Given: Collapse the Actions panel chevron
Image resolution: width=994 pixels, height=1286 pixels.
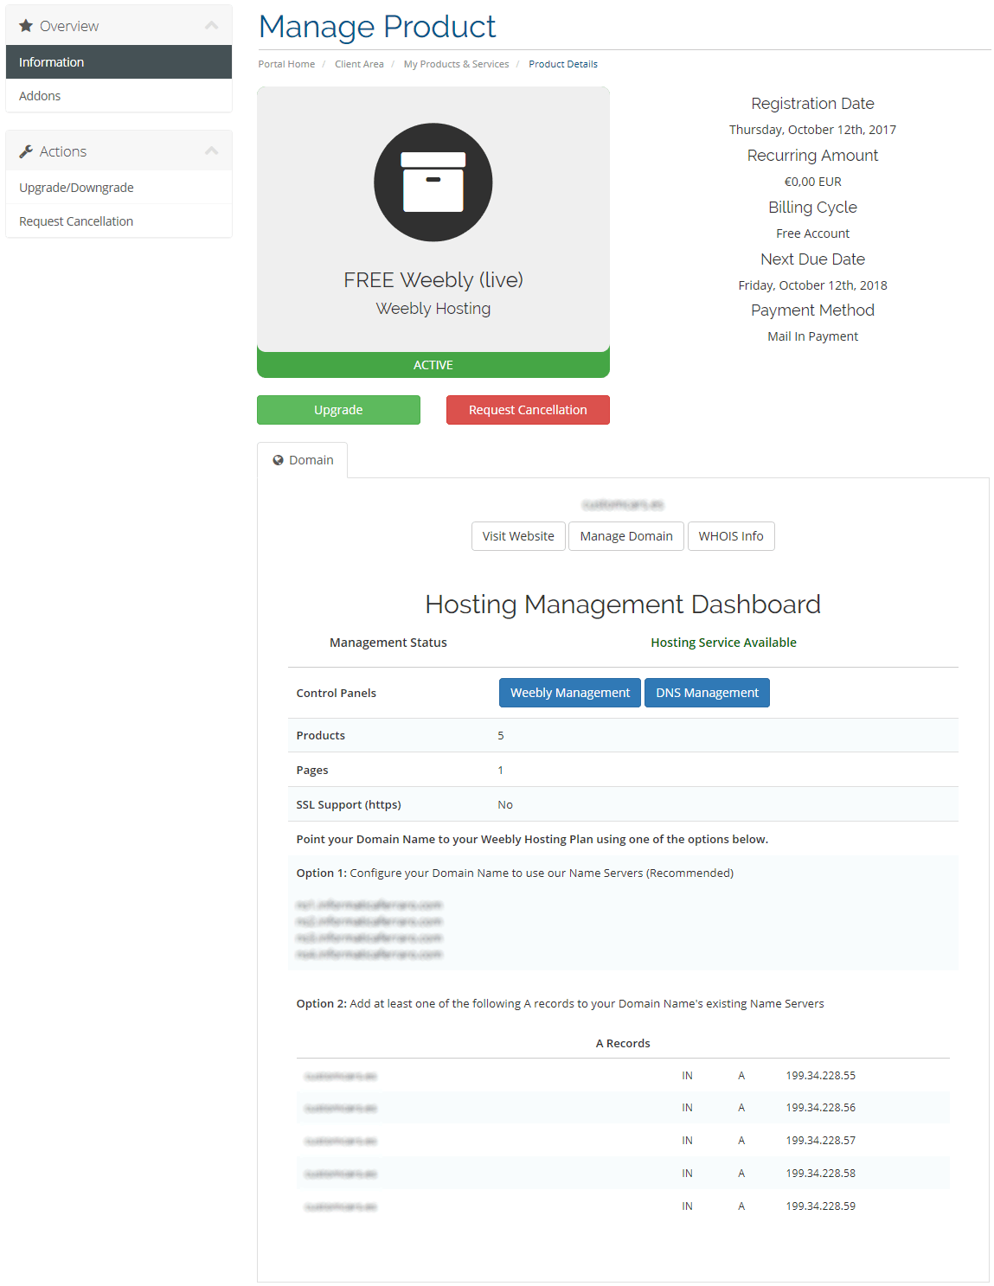Looking at the screenshot, I should (x=211, y=151).
